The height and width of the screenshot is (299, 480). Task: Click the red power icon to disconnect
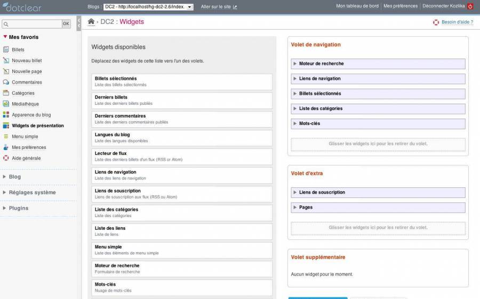coord(470,6)
